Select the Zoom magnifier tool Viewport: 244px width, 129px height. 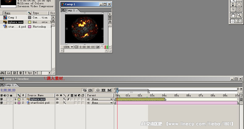(239, 15)
